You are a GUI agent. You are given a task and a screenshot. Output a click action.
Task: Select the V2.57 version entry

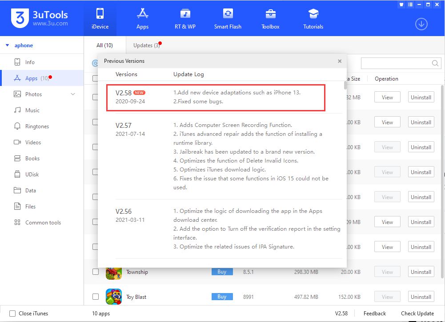pyautogui.click(x=229, y=156)
